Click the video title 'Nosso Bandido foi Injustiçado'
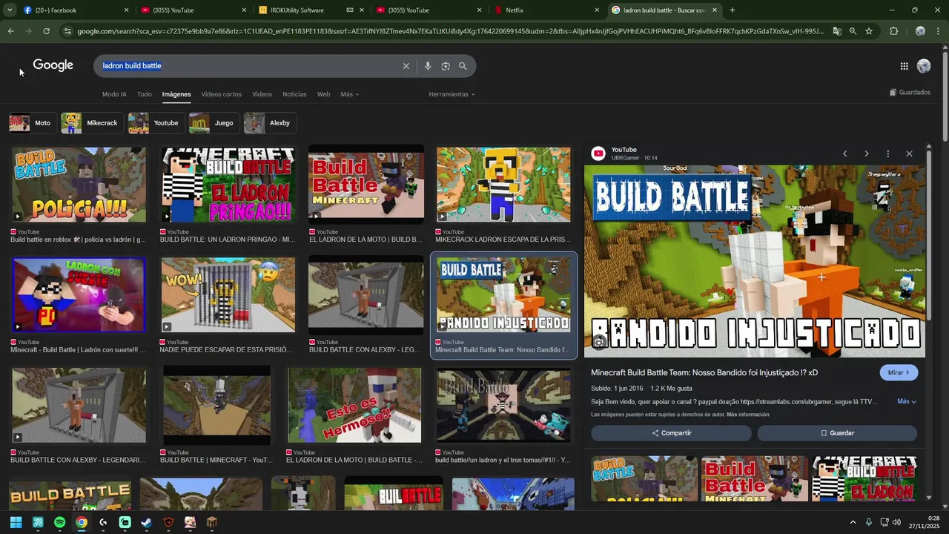949x534 pixels. click(x=704, y=372)
